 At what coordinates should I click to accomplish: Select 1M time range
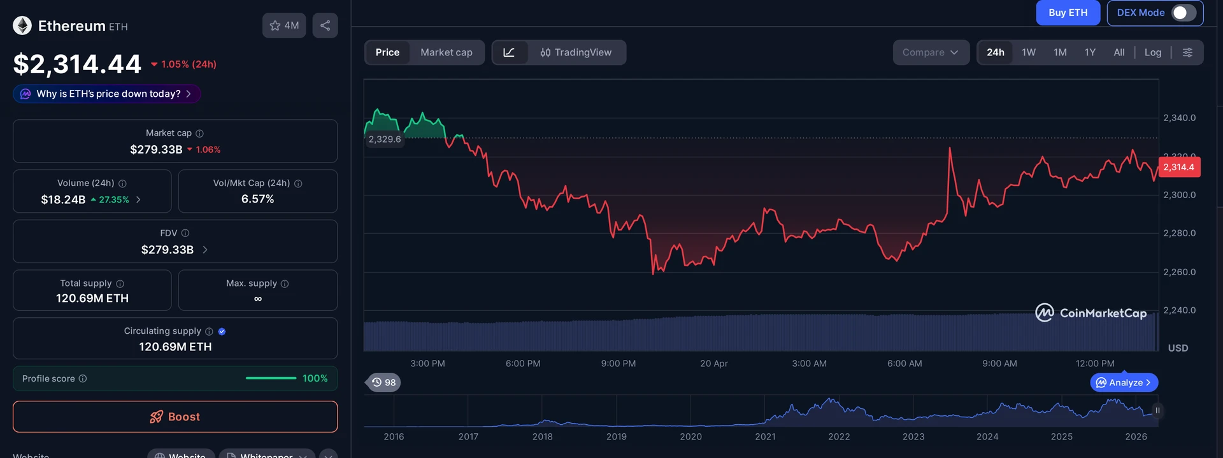click(x=1060, y=52)
